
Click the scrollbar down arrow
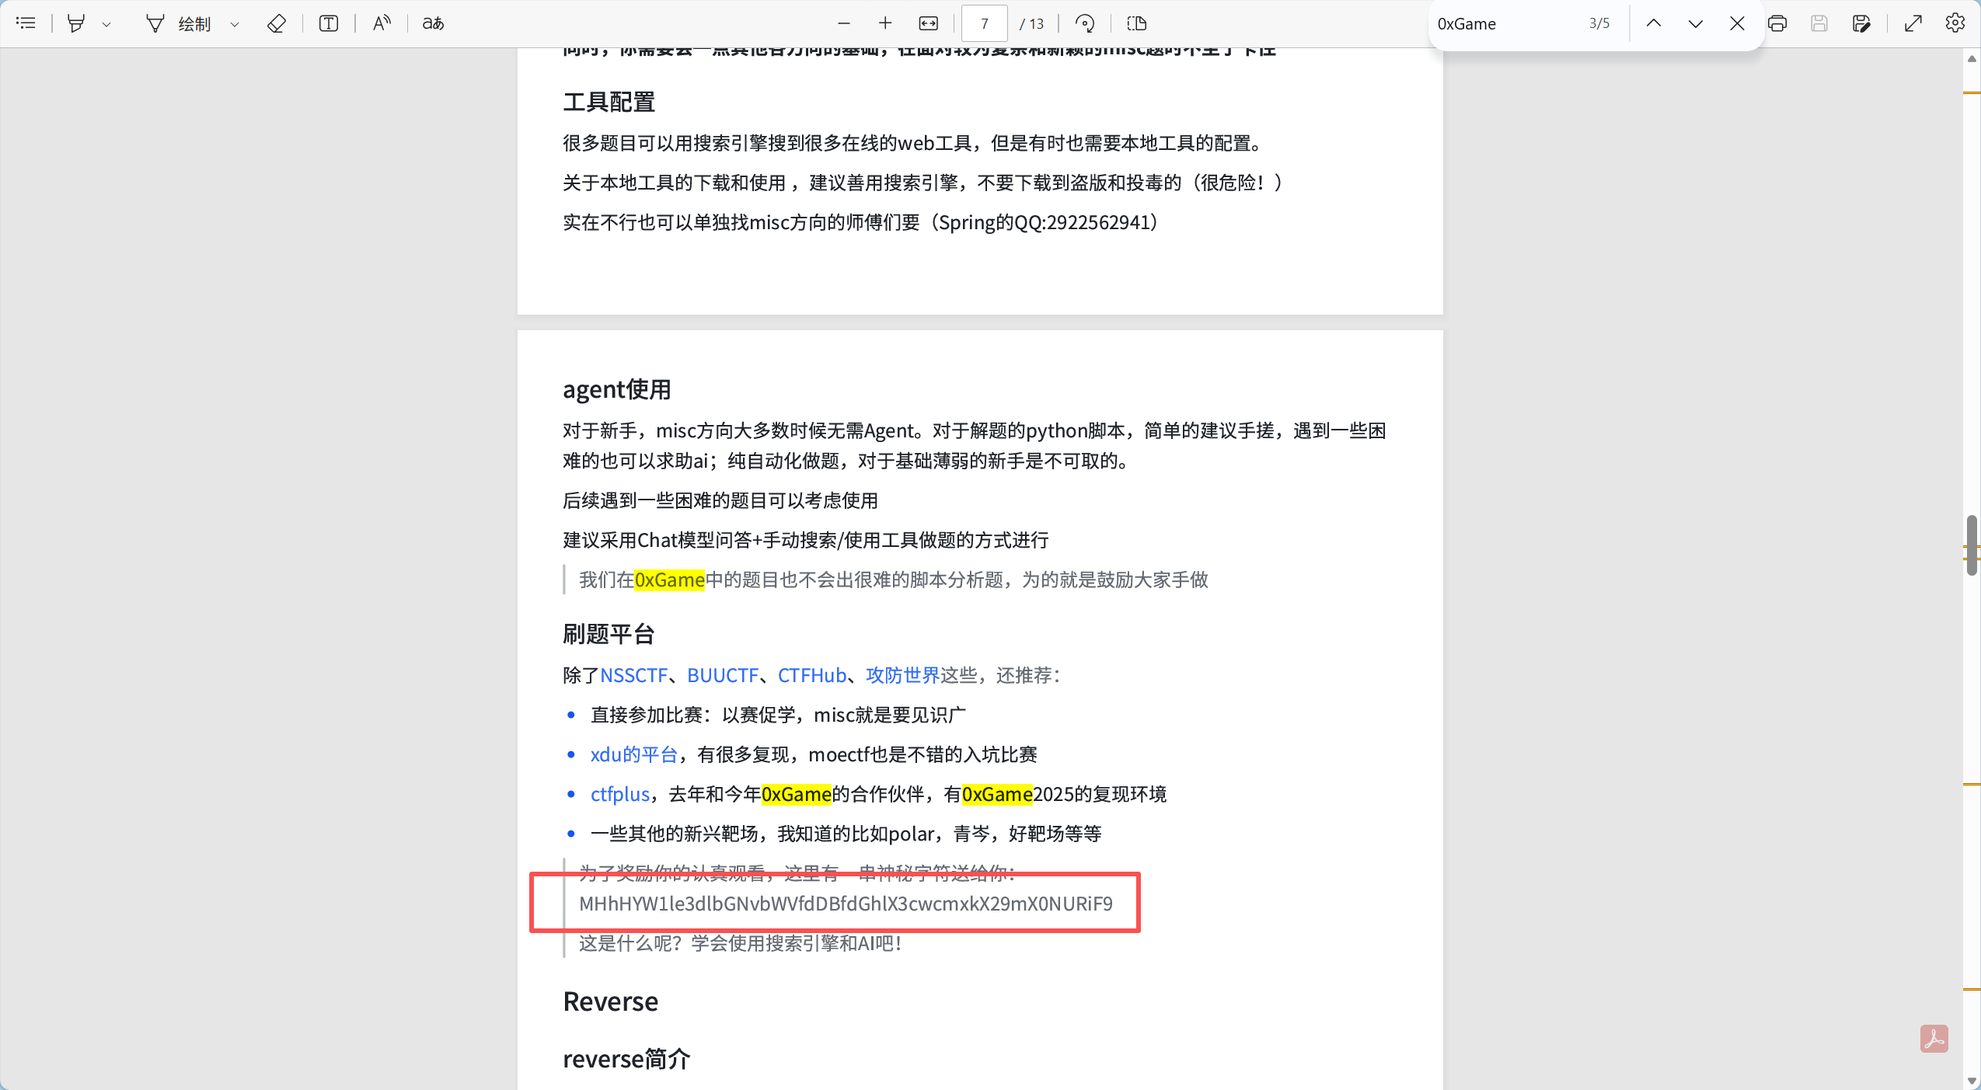pyautogui.click(x=1972, y=1081)
